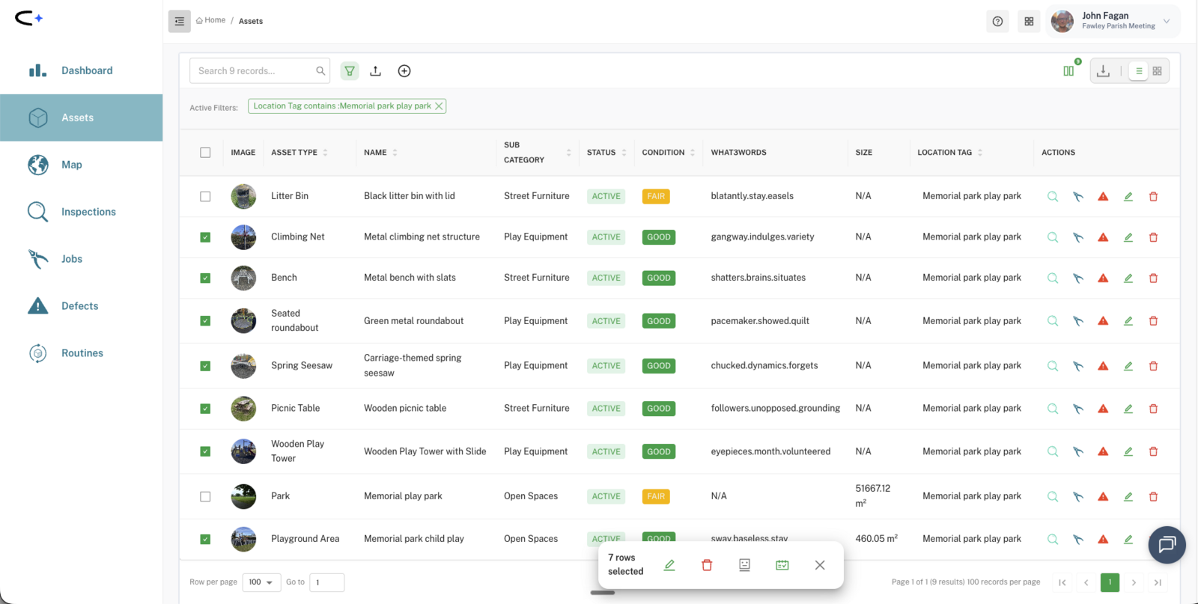Click the bulk schedule calendar icon in popup

click(782, 565)
